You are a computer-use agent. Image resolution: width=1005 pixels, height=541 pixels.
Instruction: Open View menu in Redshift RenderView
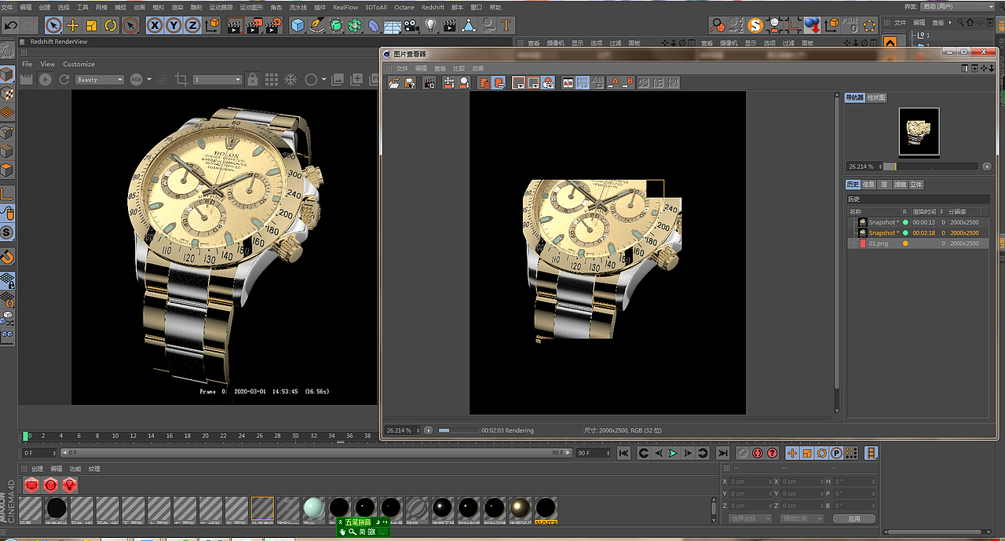pyautogui.click(x=48, y=64)
